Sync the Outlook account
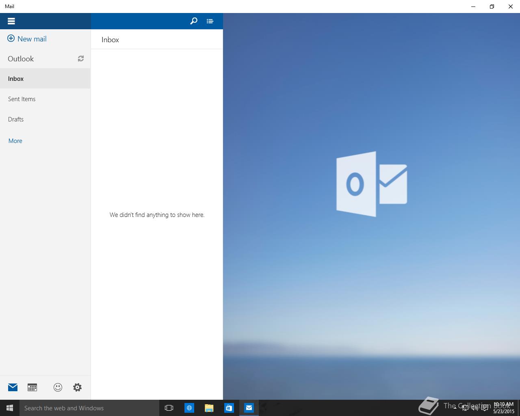 (x=81, y=58)
